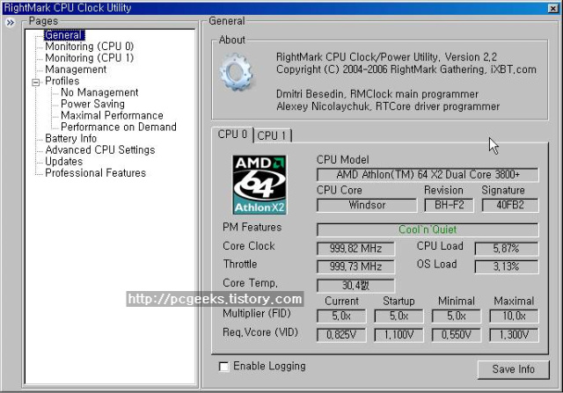This screenshot has height=393, width=563.
Task: Click the Maximal Vcore value 1.300V
Action: 514,335
